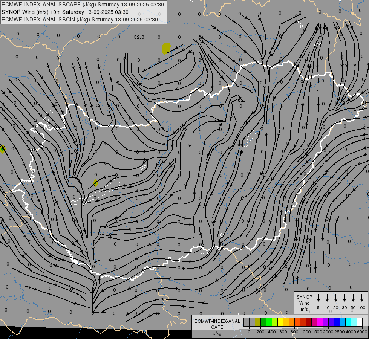
Task: Pick the white swatch in CAPE legend
Action: coord(360,322)
